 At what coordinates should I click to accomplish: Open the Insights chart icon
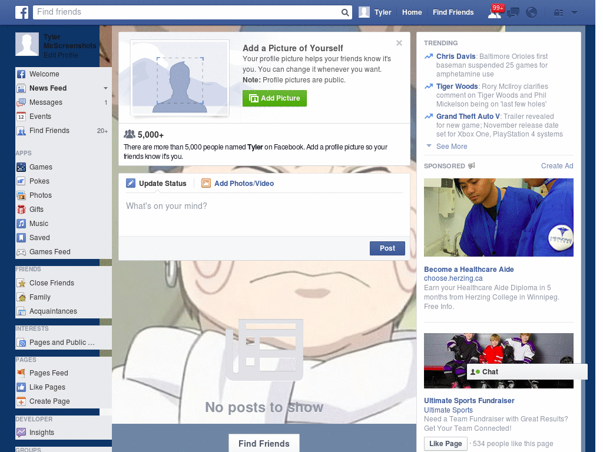[x=21, y=433]
